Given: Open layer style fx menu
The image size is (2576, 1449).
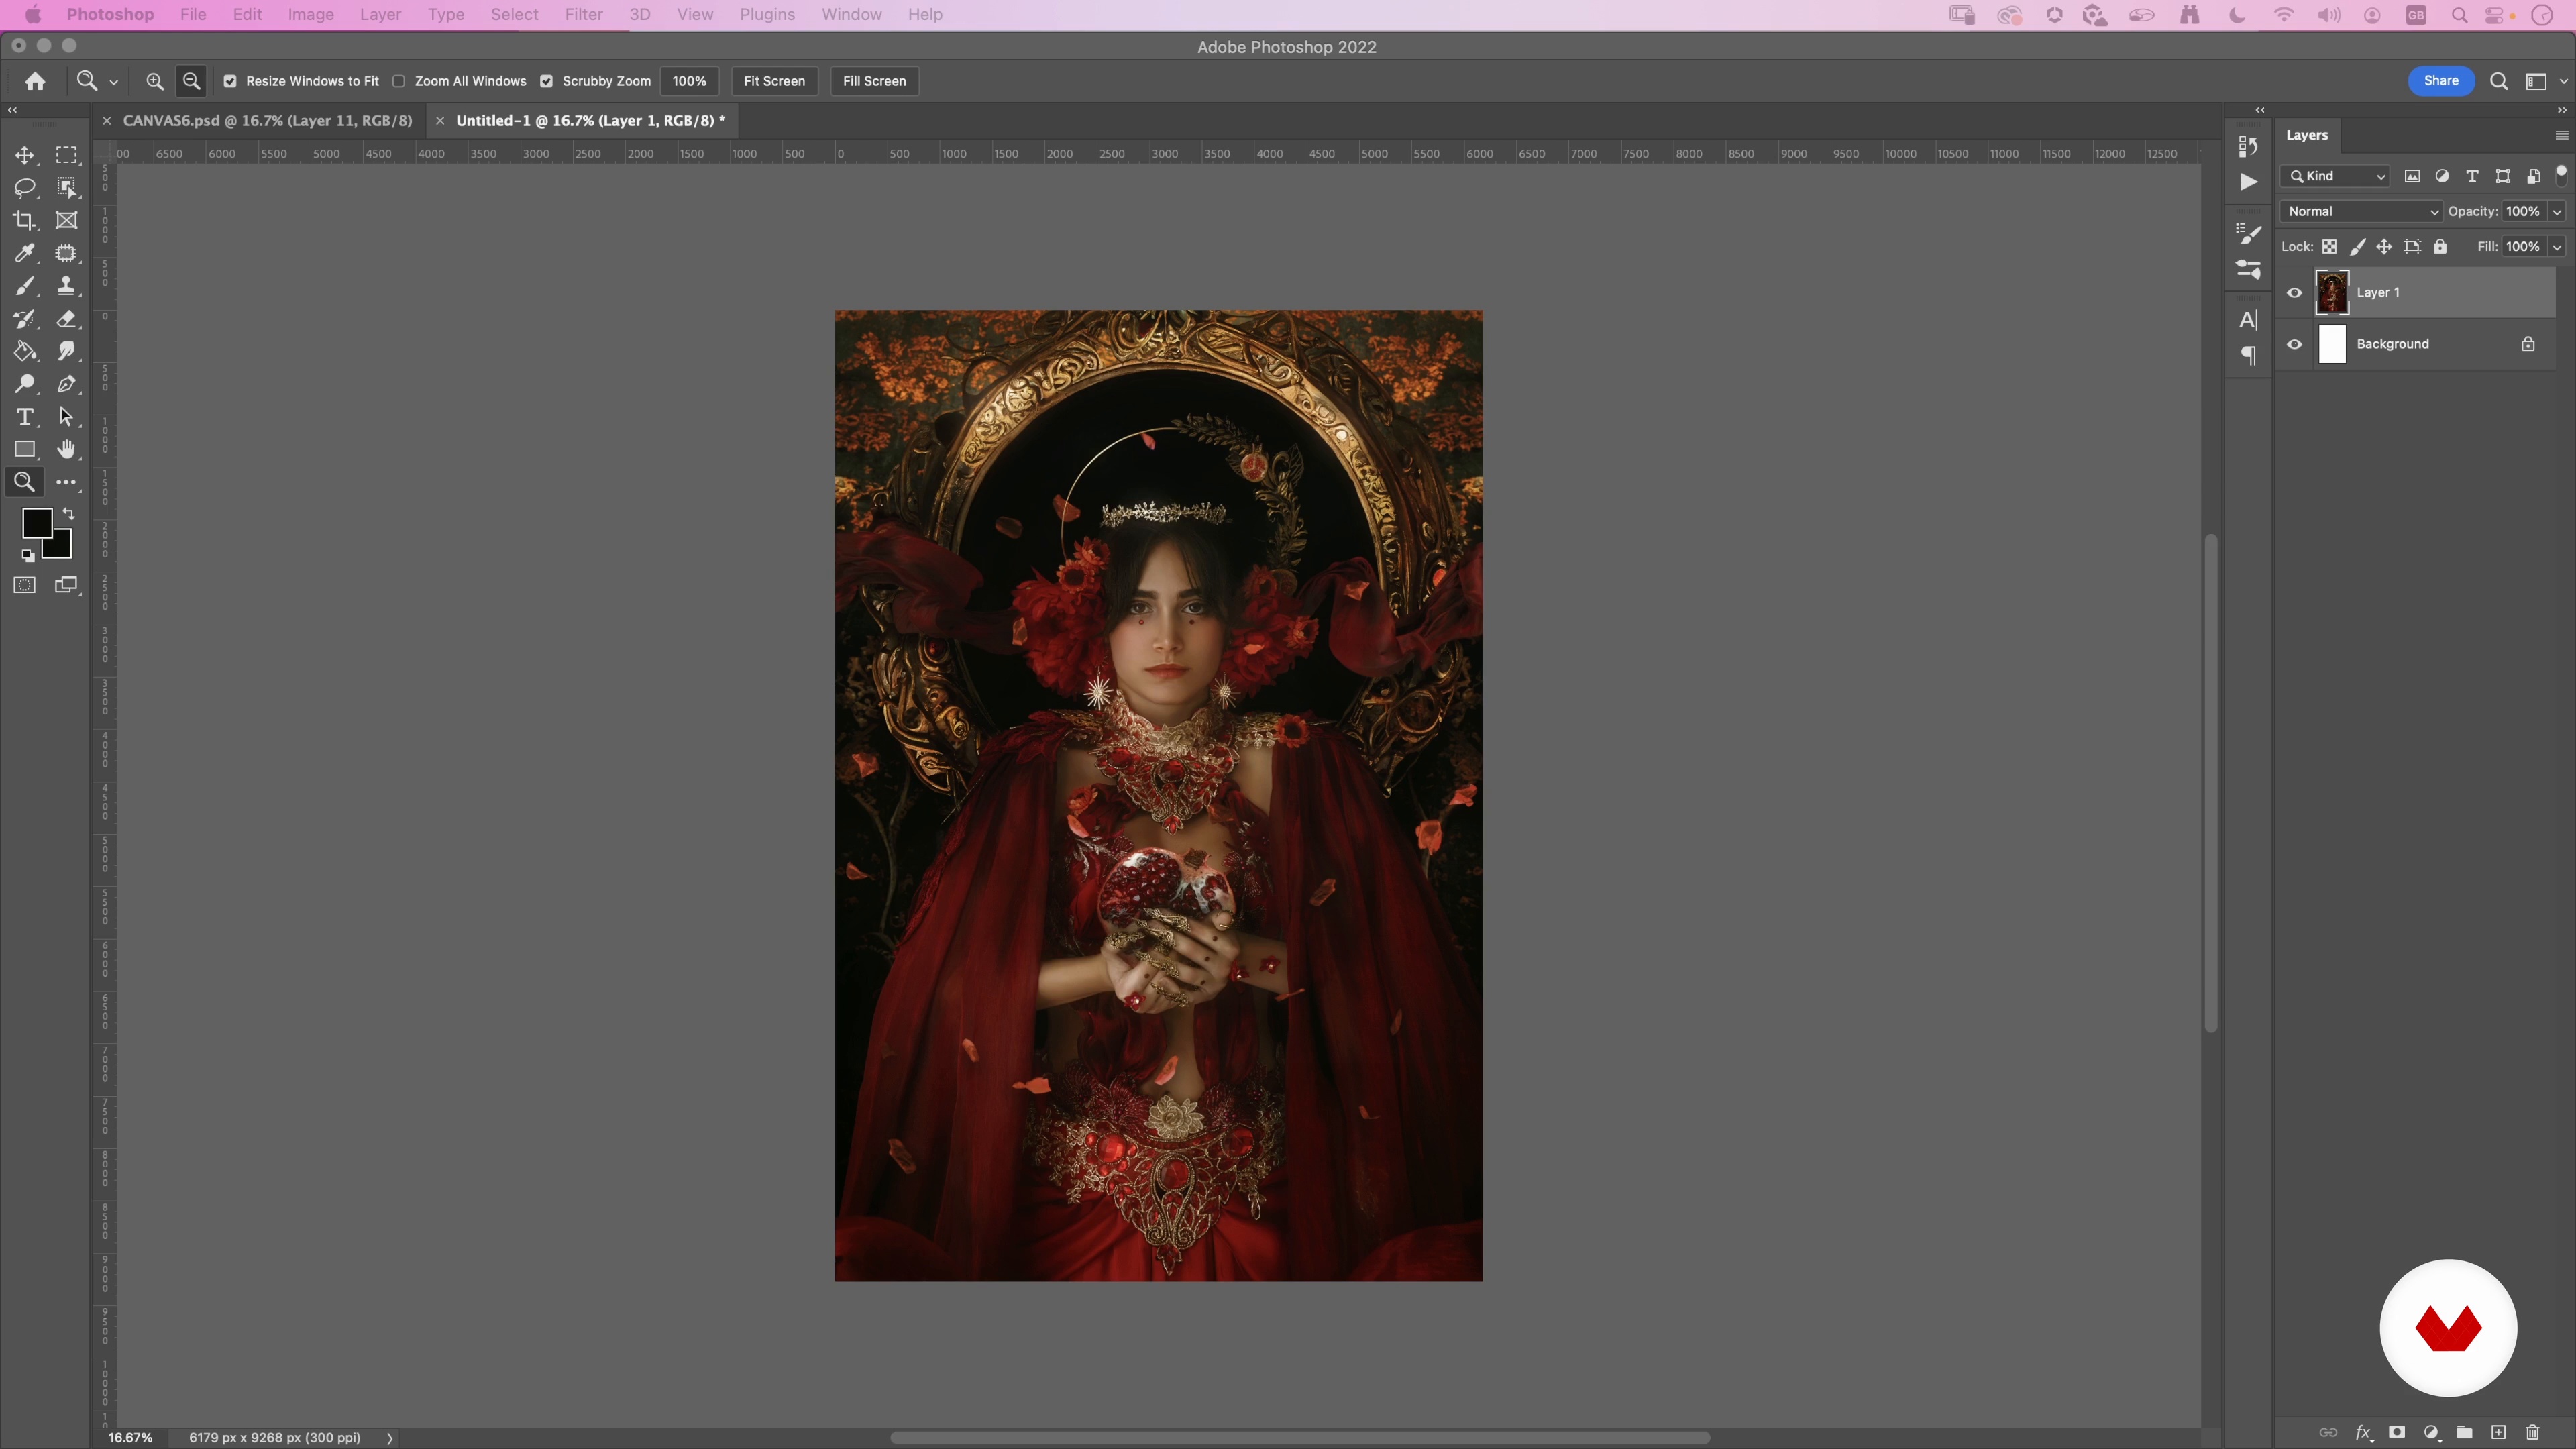Looking at the screenshot, I should [x=2363, y=1432].
